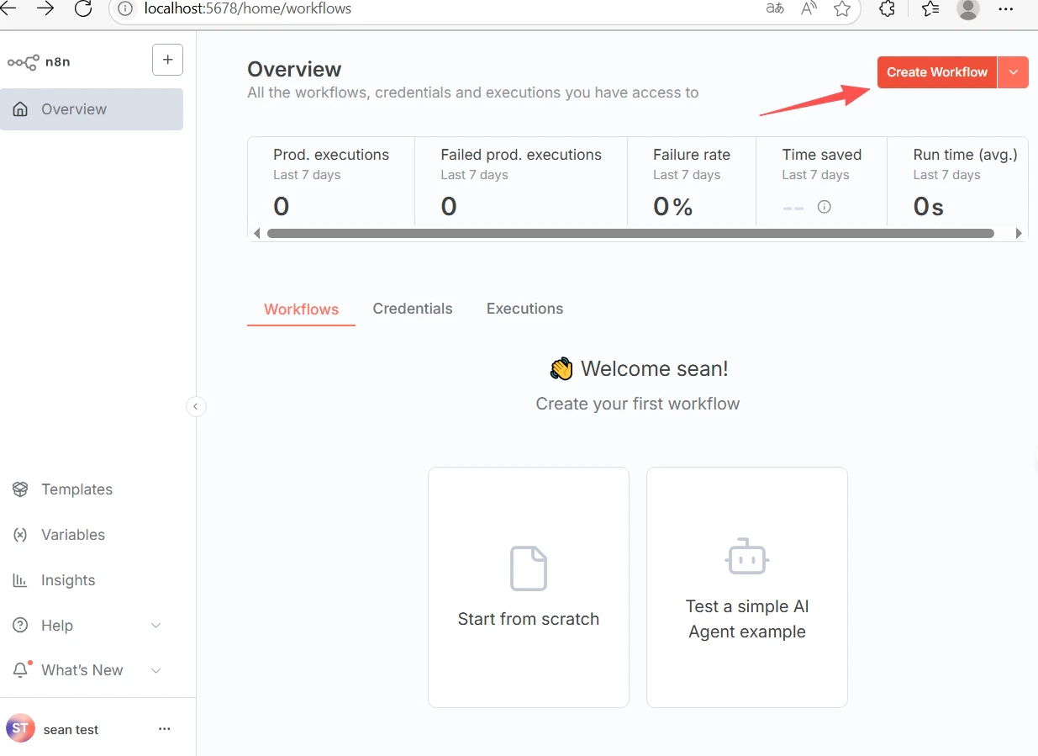Add this page to favorites with star
This screenshot has height=756, width=1038.
pos(842,9)
